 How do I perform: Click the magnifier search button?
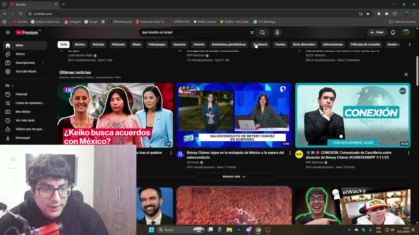(x=263, y=32)
